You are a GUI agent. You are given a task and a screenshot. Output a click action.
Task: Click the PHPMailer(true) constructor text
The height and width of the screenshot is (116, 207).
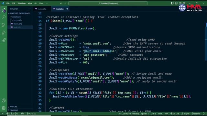(82, 28)
